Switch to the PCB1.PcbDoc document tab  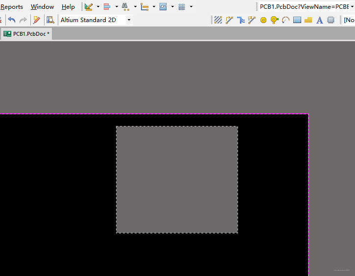click(x=26, y=34)
